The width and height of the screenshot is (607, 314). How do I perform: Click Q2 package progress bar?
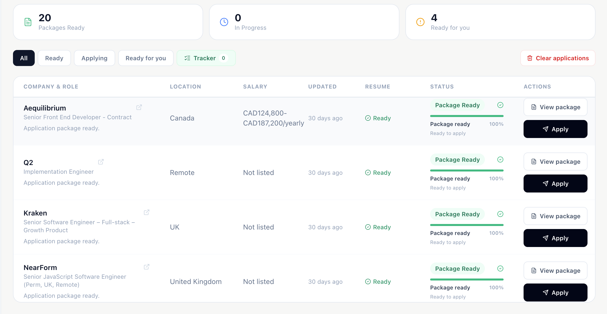[x=467, y=170]
